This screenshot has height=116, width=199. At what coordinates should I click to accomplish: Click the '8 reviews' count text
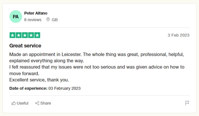pyautogui.click(x=33, y=20)
